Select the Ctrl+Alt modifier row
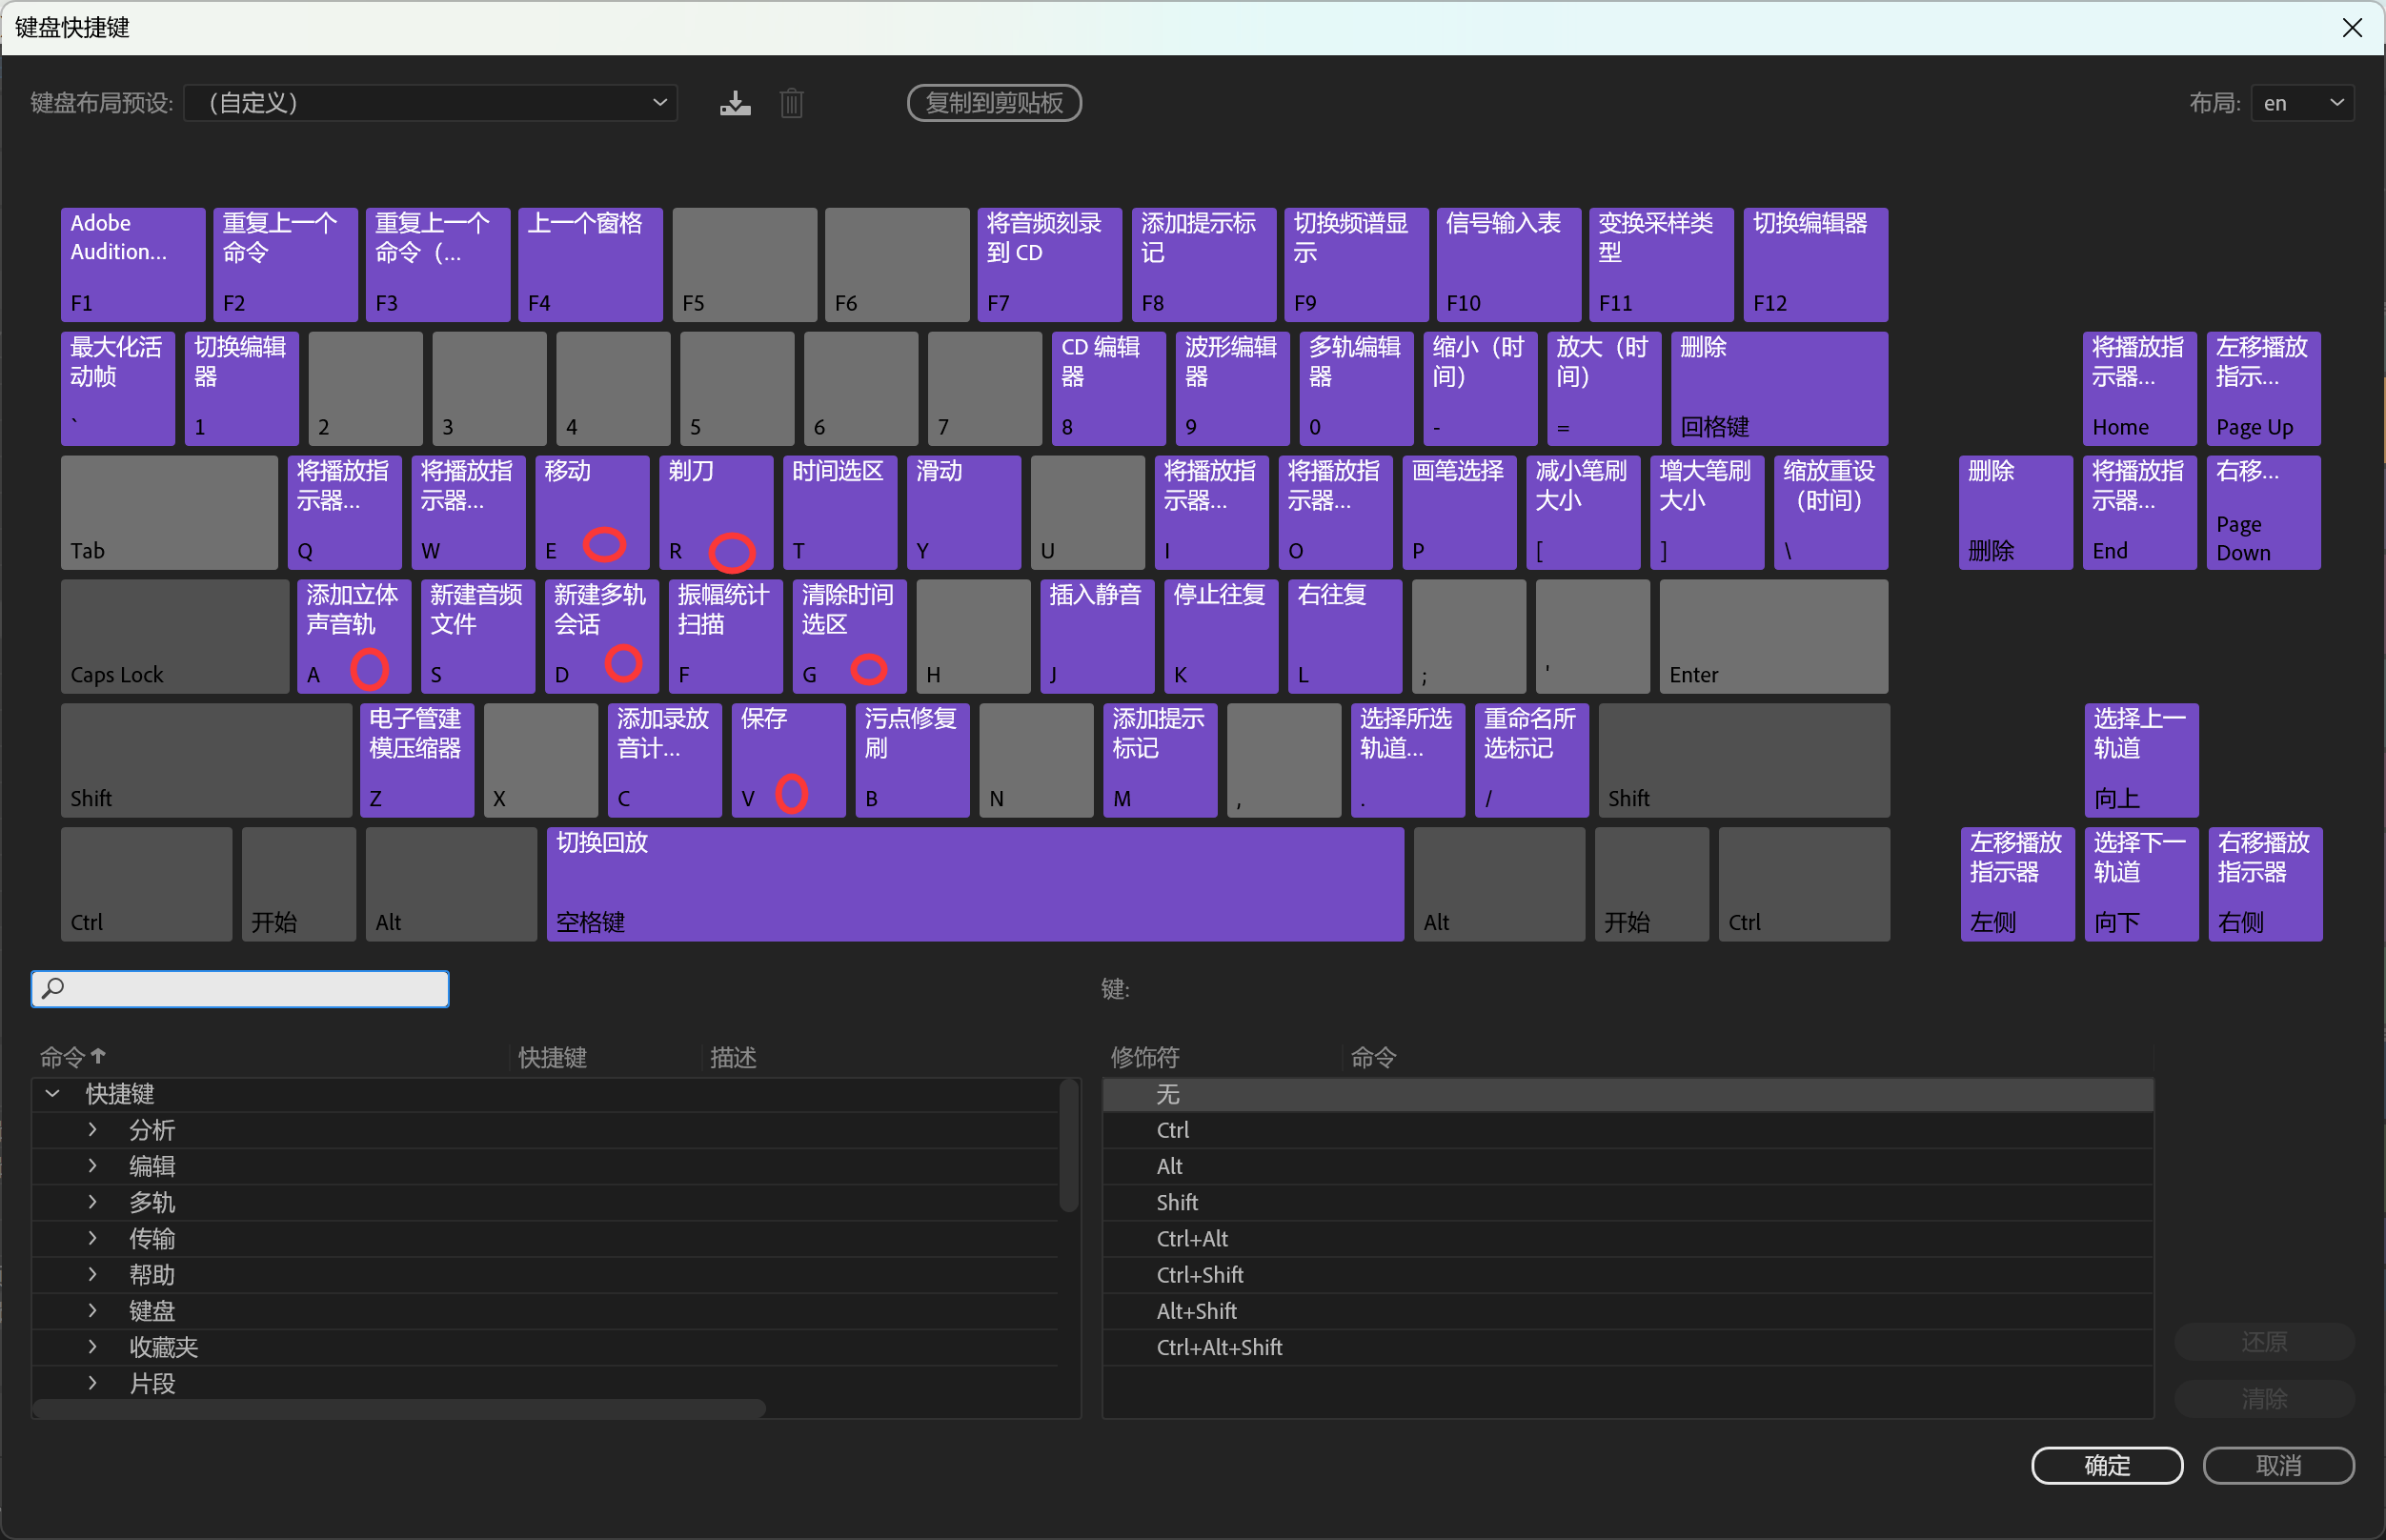The image size is (2386, 1540). (1628, 1238)
